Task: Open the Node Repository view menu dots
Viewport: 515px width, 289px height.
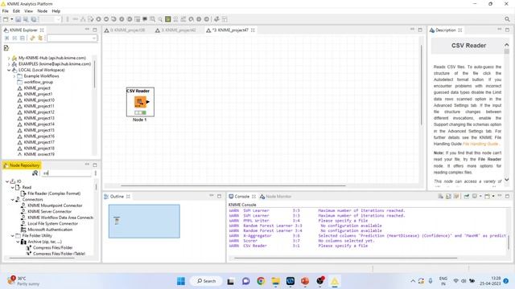Action: (96, 173)
